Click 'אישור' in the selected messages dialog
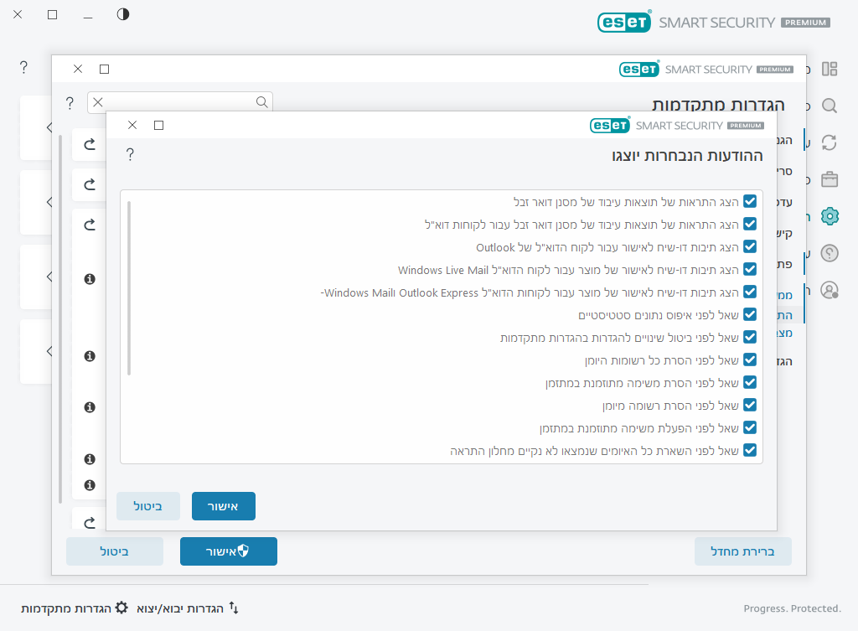 223,506
